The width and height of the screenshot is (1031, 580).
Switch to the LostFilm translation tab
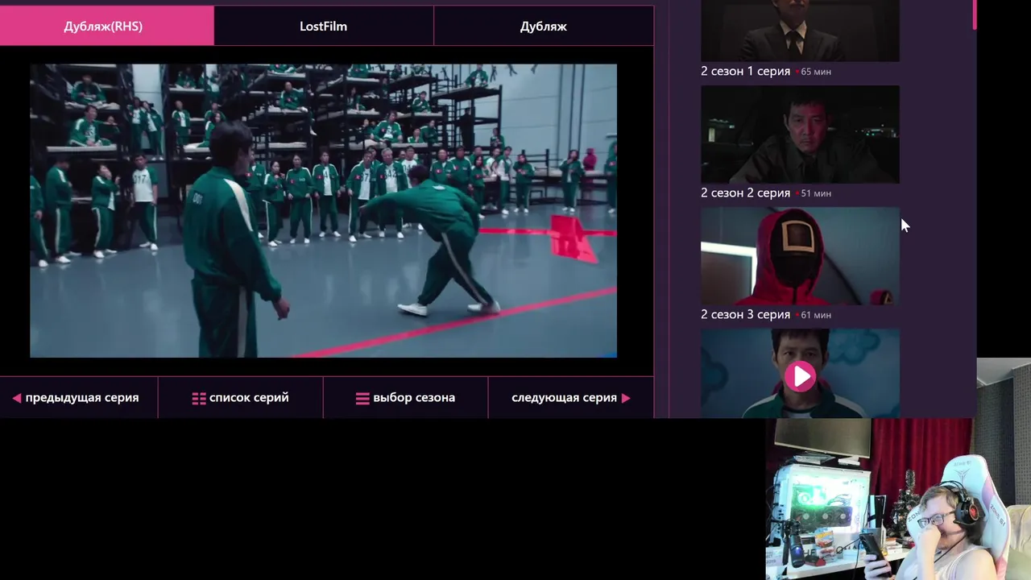(324, 26)
